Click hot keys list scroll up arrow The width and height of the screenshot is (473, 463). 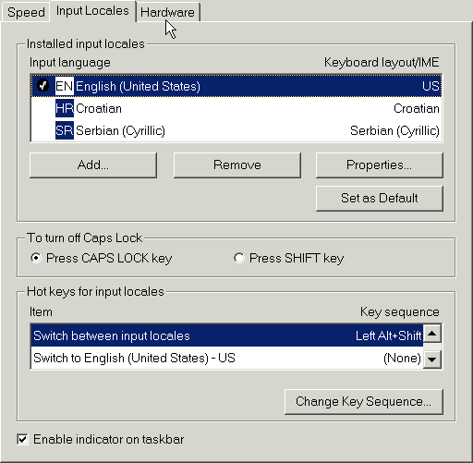[432, 334]
